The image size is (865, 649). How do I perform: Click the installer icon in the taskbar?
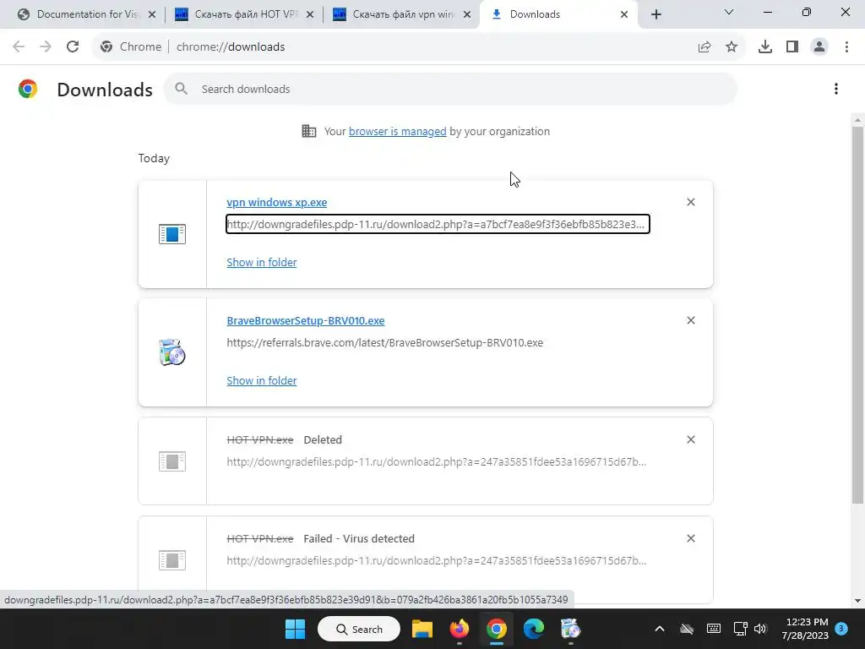click(570, 629)
